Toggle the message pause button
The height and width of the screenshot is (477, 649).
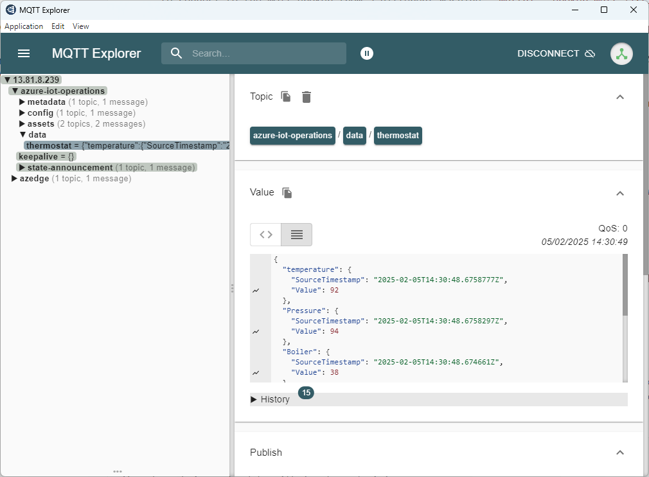coord(367,53)
